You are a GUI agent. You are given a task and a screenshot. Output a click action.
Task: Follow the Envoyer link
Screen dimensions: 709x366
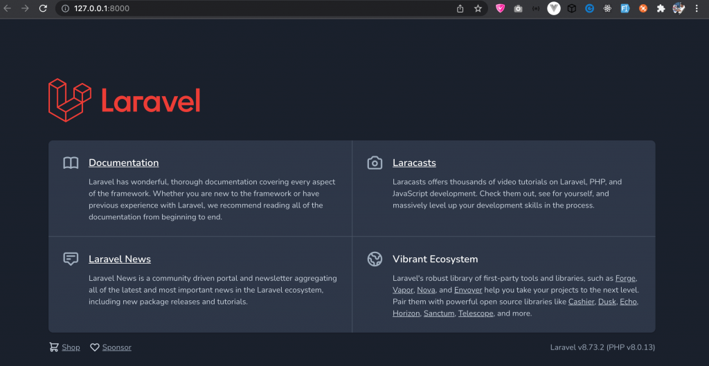[x=468, y=290]
